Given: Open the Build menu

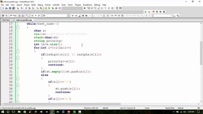Looking at the screenshot, I should click(x=34, y=5).
